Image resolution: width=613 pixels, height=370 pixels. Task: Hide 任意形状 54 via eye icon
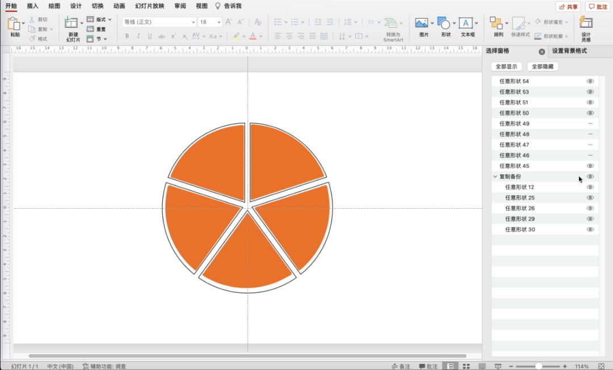click(x=590, y=81)
